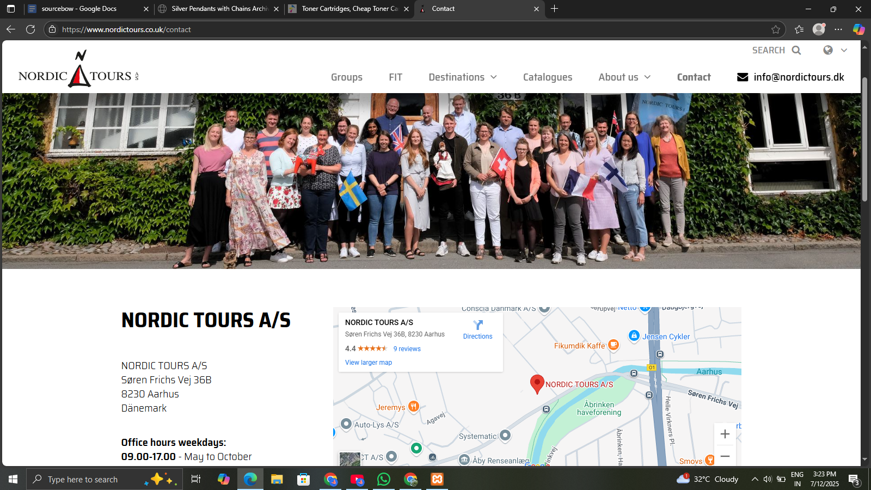Open a new browser tab

[x=554, y=9]
